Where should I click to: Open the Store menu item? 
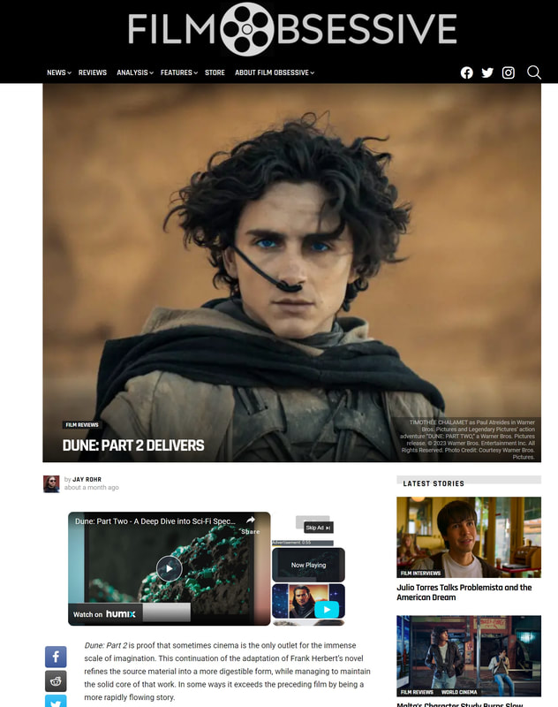215,72
